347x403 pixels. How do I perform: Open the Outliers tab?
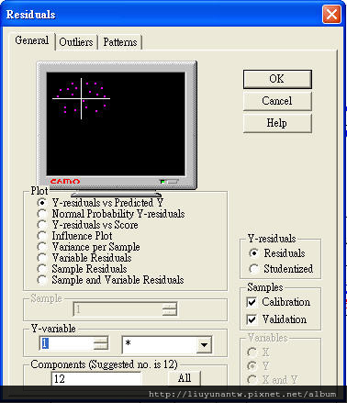76,42
